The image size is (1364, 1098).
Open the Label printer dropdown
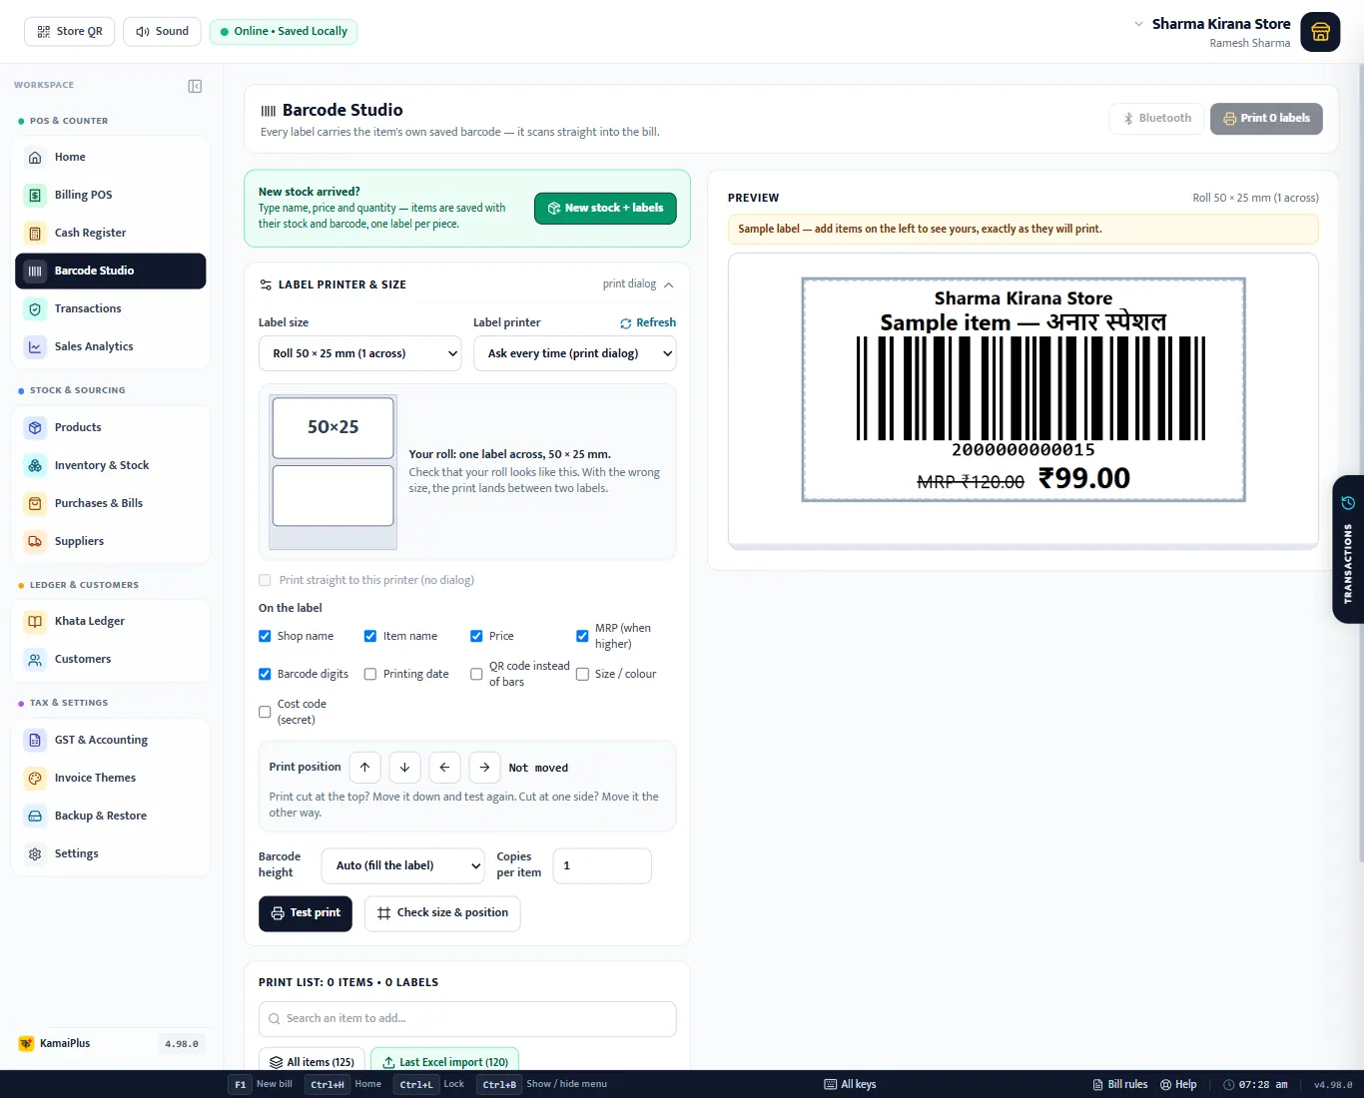pyautogui.click(x=575, y=353)
